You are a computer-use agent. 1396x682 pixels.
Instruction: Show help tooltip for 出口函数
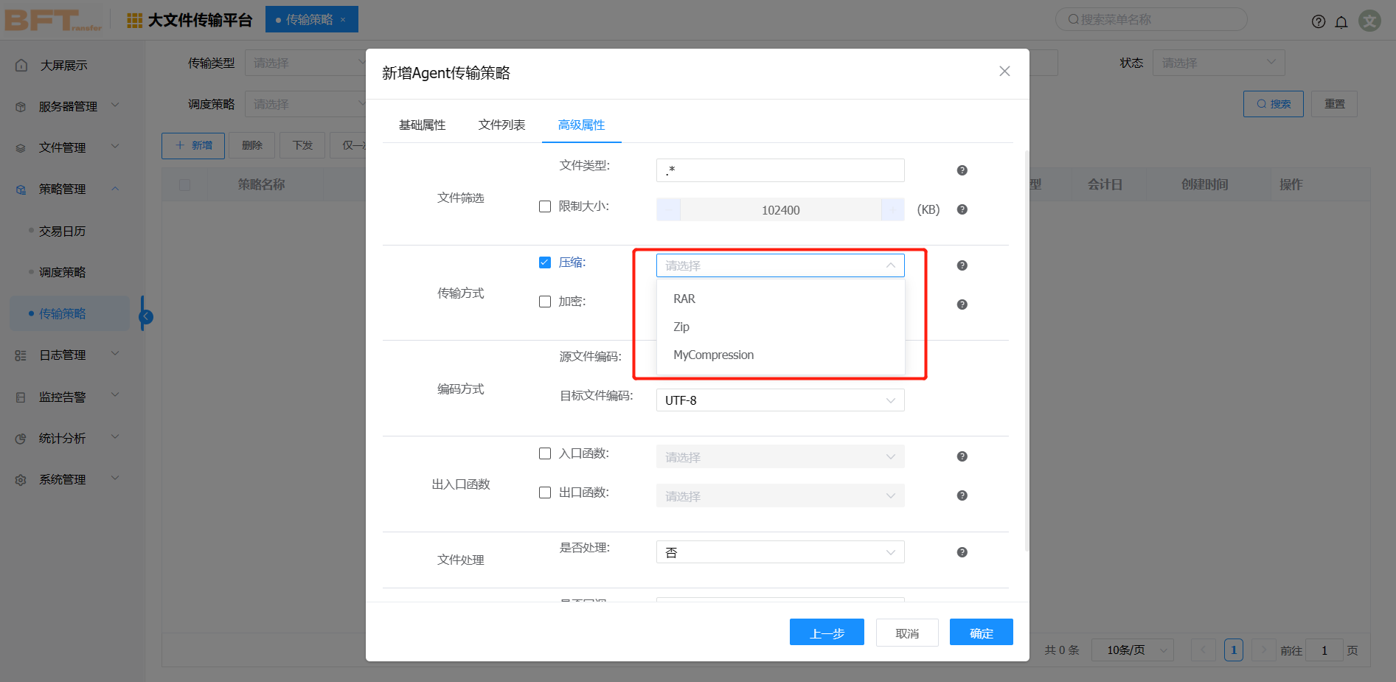[x=962, y=495]
